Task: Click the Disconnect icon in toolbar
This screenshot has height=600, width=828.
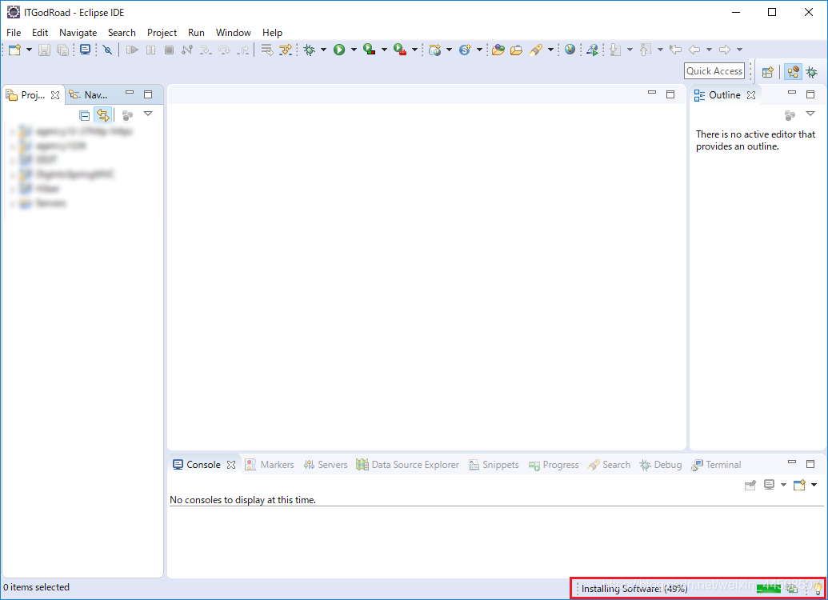Action: pyautogui.click(x=187, y=50)
